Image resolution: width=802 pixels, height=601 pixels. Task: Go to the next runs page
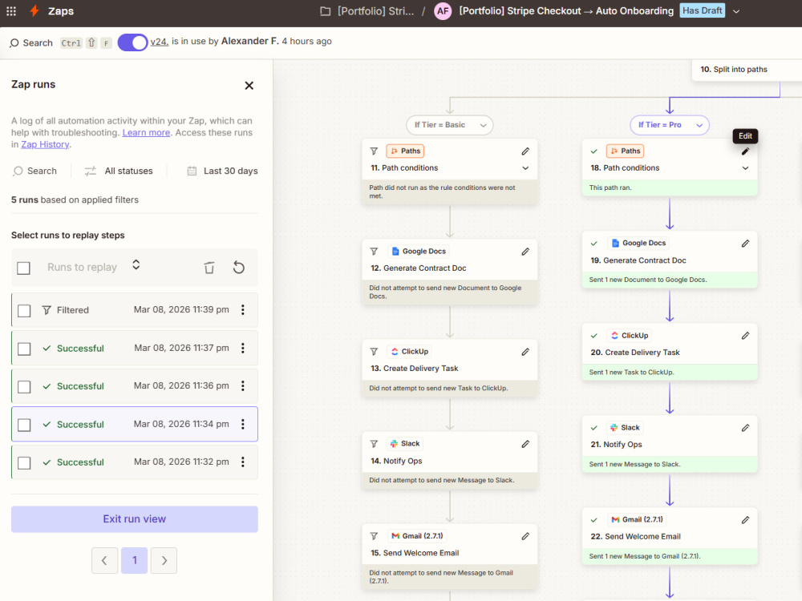click(164, 561)
